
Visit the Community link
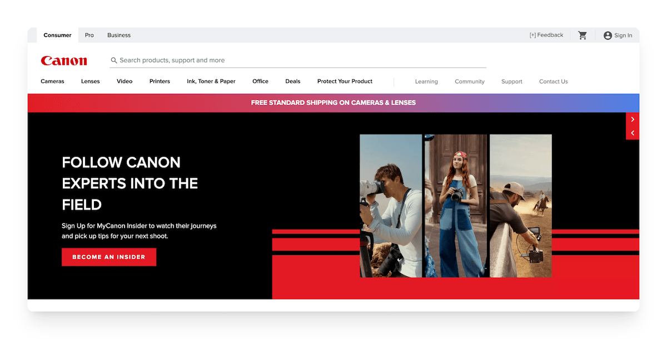tap(470, 82)
